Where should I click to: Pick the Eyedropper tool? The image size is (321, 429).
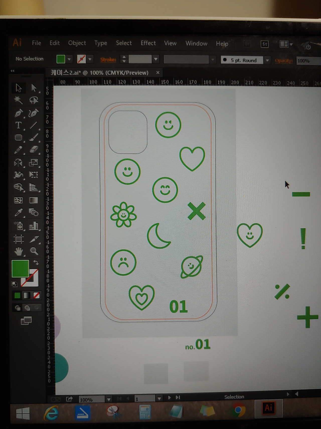pos(18,213)
